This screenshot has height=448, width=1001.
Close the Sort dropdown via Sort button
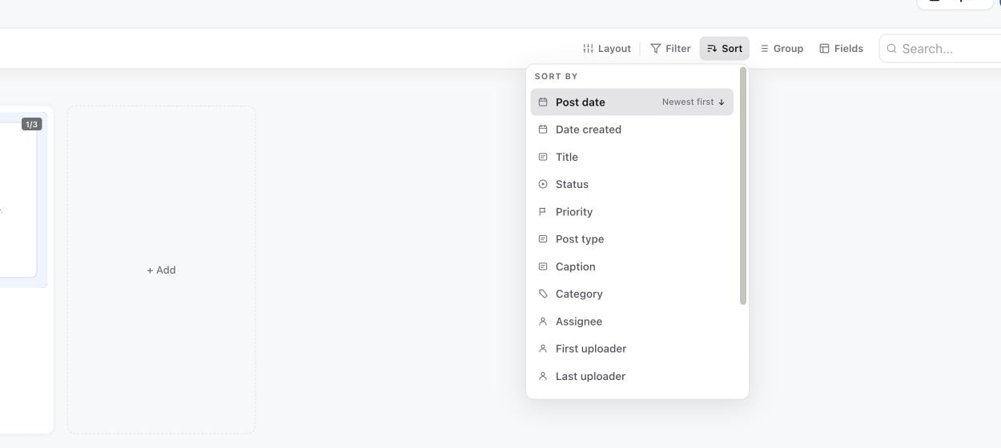(725, 49)
